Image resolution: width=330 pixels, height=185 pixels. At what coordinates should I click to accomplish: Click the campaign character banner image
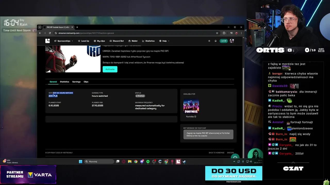(73, 59)
